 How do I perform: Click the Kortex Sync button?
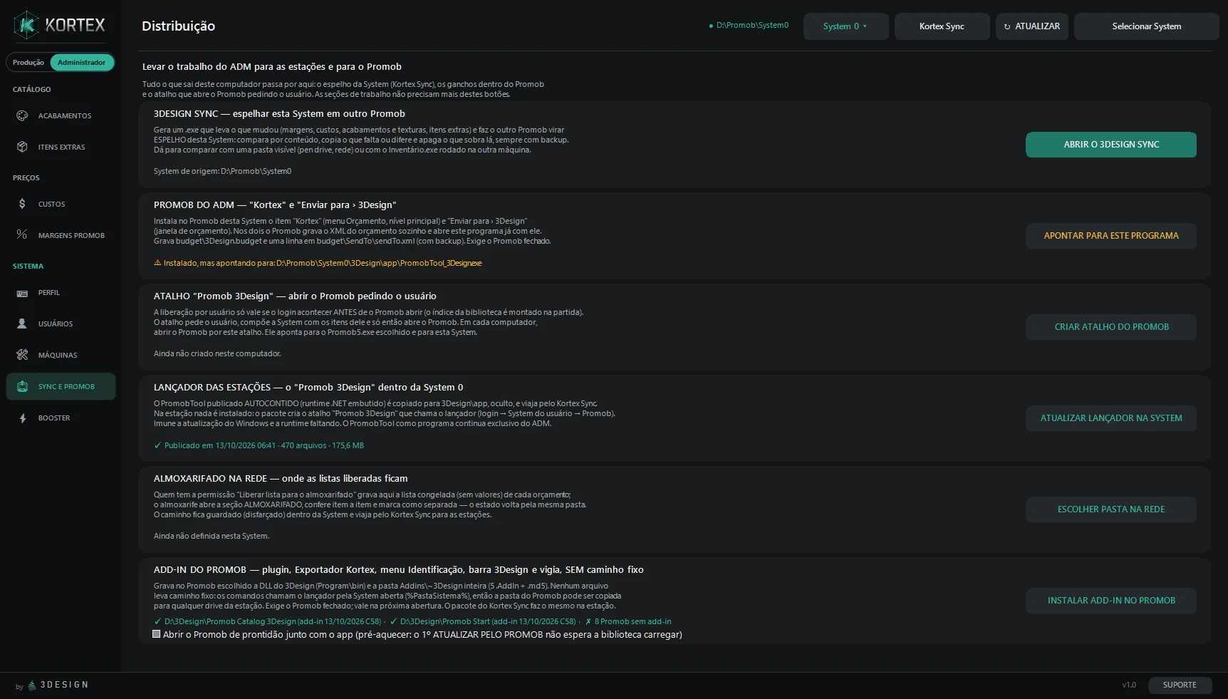tap(942, 26)
